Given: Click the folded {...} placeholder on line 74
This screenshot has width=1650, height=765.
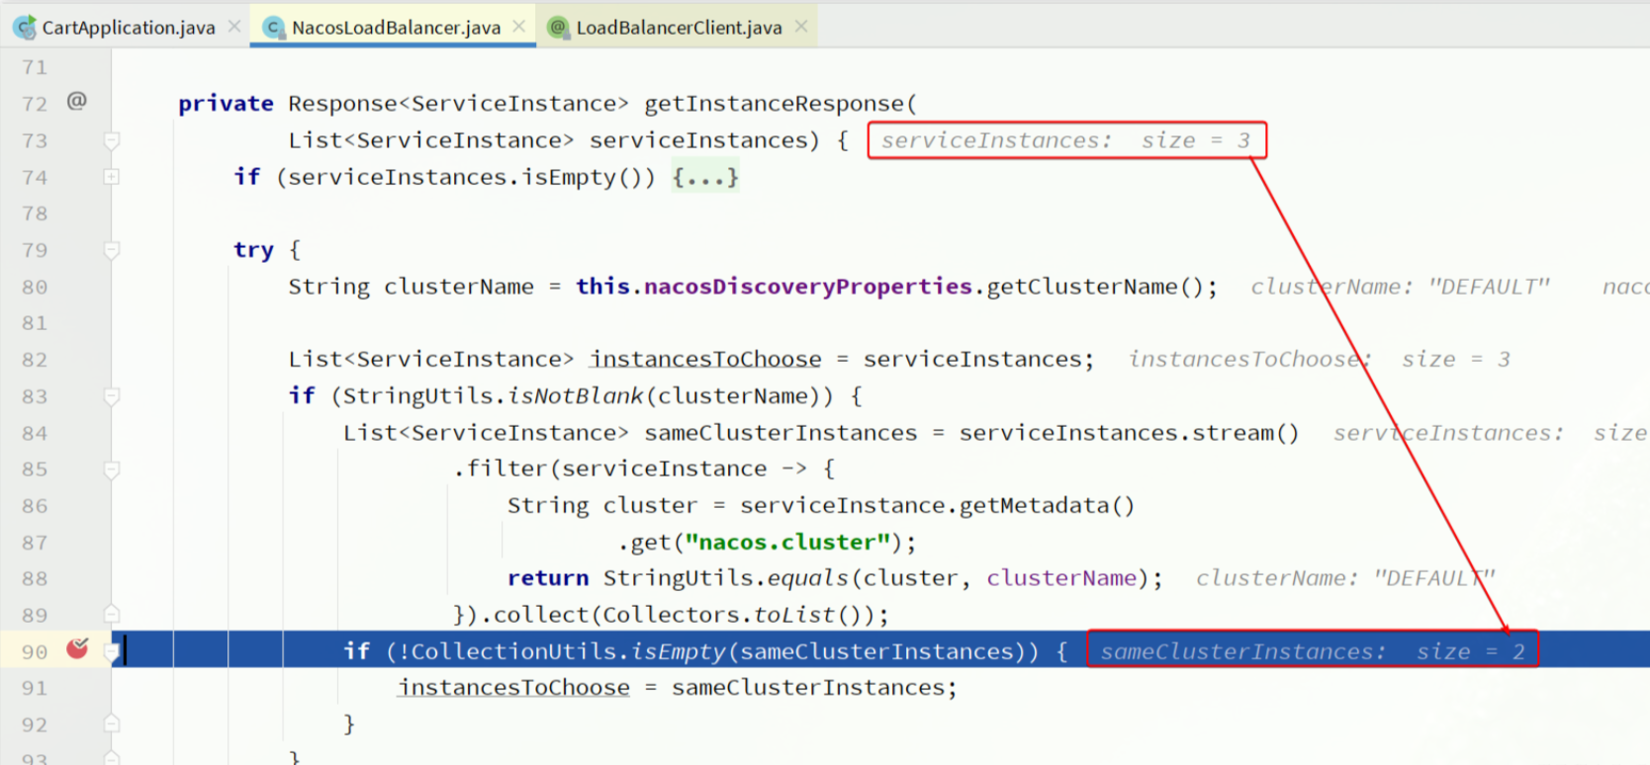Looking at the screenshot, I should click(704, 178).
